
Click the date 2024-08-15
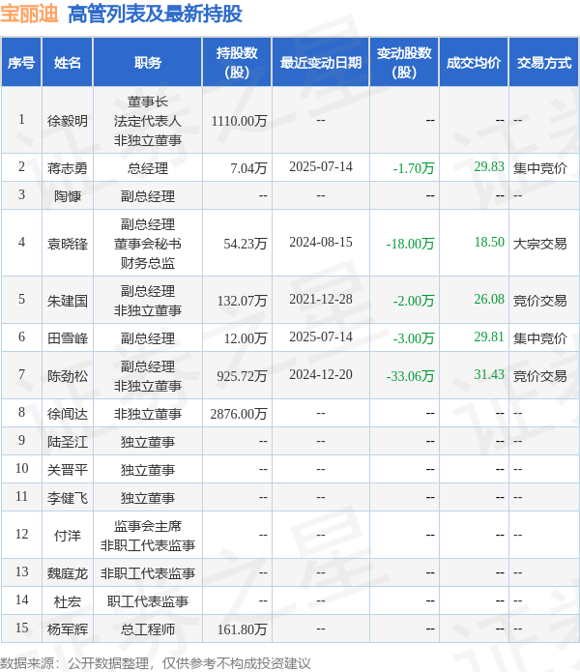[x=320, y=242]
